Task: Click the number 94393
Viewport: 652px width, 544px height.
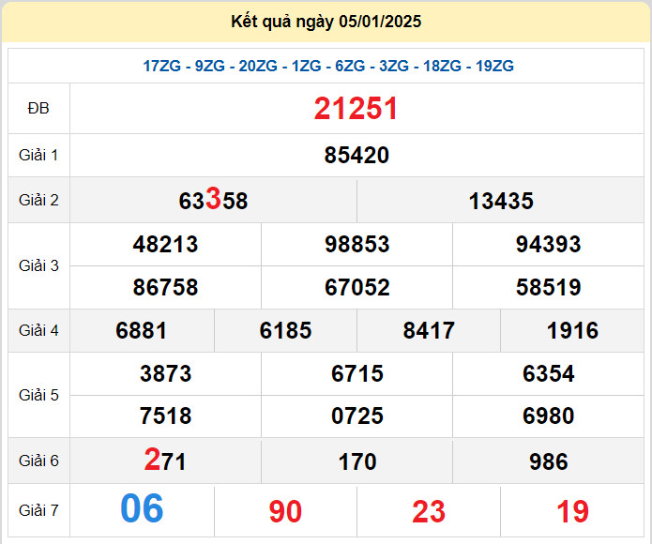Action: coord(548,244)
